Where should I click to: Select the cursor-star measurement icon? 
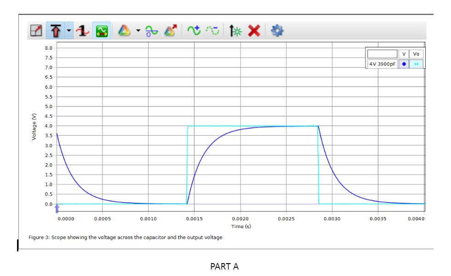coord(235,30)
